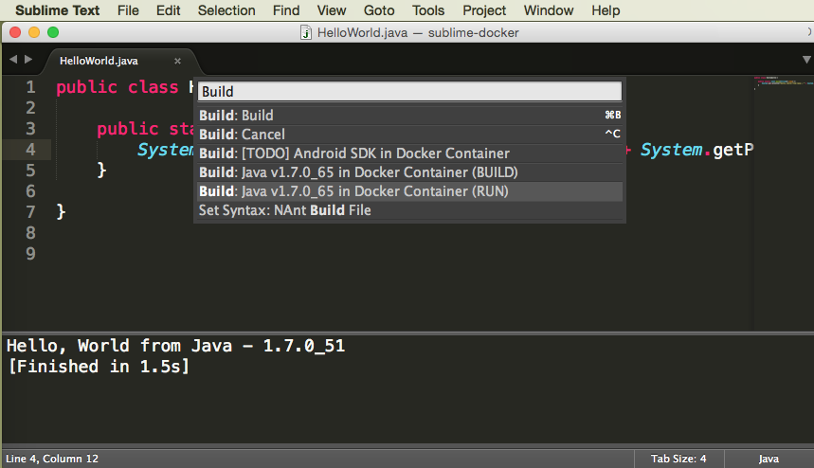Open the tab list dropdown arrow
Viewport: 814px width, 468px height.
[x=806, y=60]
